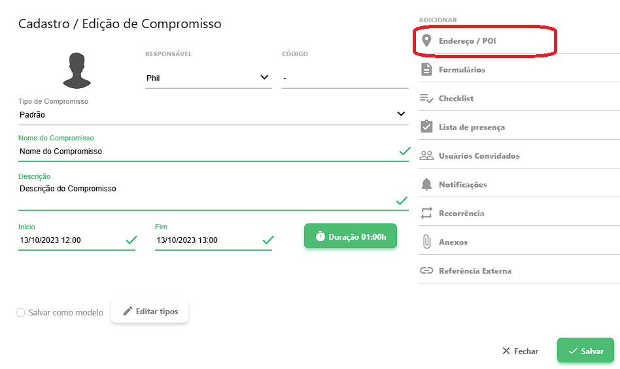Click the Início date field
The width and height of the screenshot is (620, 369).
[x=71, y=240]
